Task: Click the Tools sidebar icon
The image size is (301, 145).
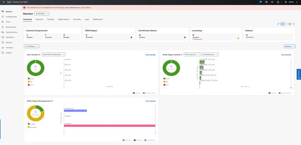Action: click(3, 22)
